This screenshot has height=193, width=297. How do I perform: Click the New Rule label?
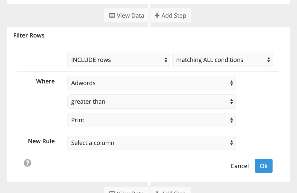pos(41,141)
